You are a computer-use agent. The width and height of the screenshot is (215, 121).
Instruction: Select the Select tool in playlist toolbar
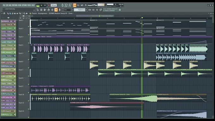[x=22, y=14]
